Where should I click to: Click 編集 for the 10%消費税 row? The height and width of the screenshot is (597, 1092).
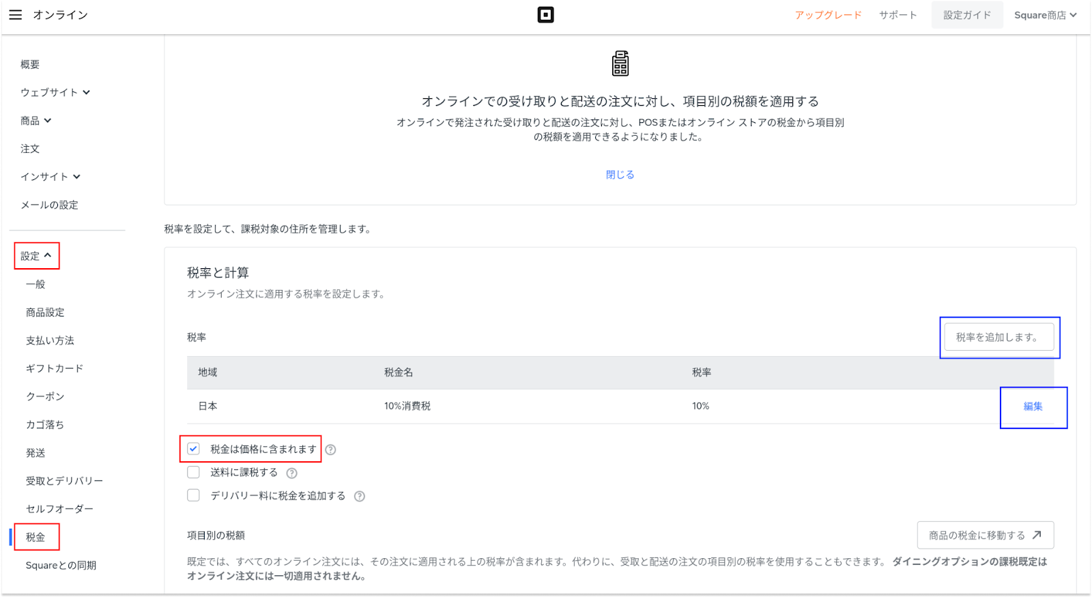pyautogui.click(x=1033, y=407)
